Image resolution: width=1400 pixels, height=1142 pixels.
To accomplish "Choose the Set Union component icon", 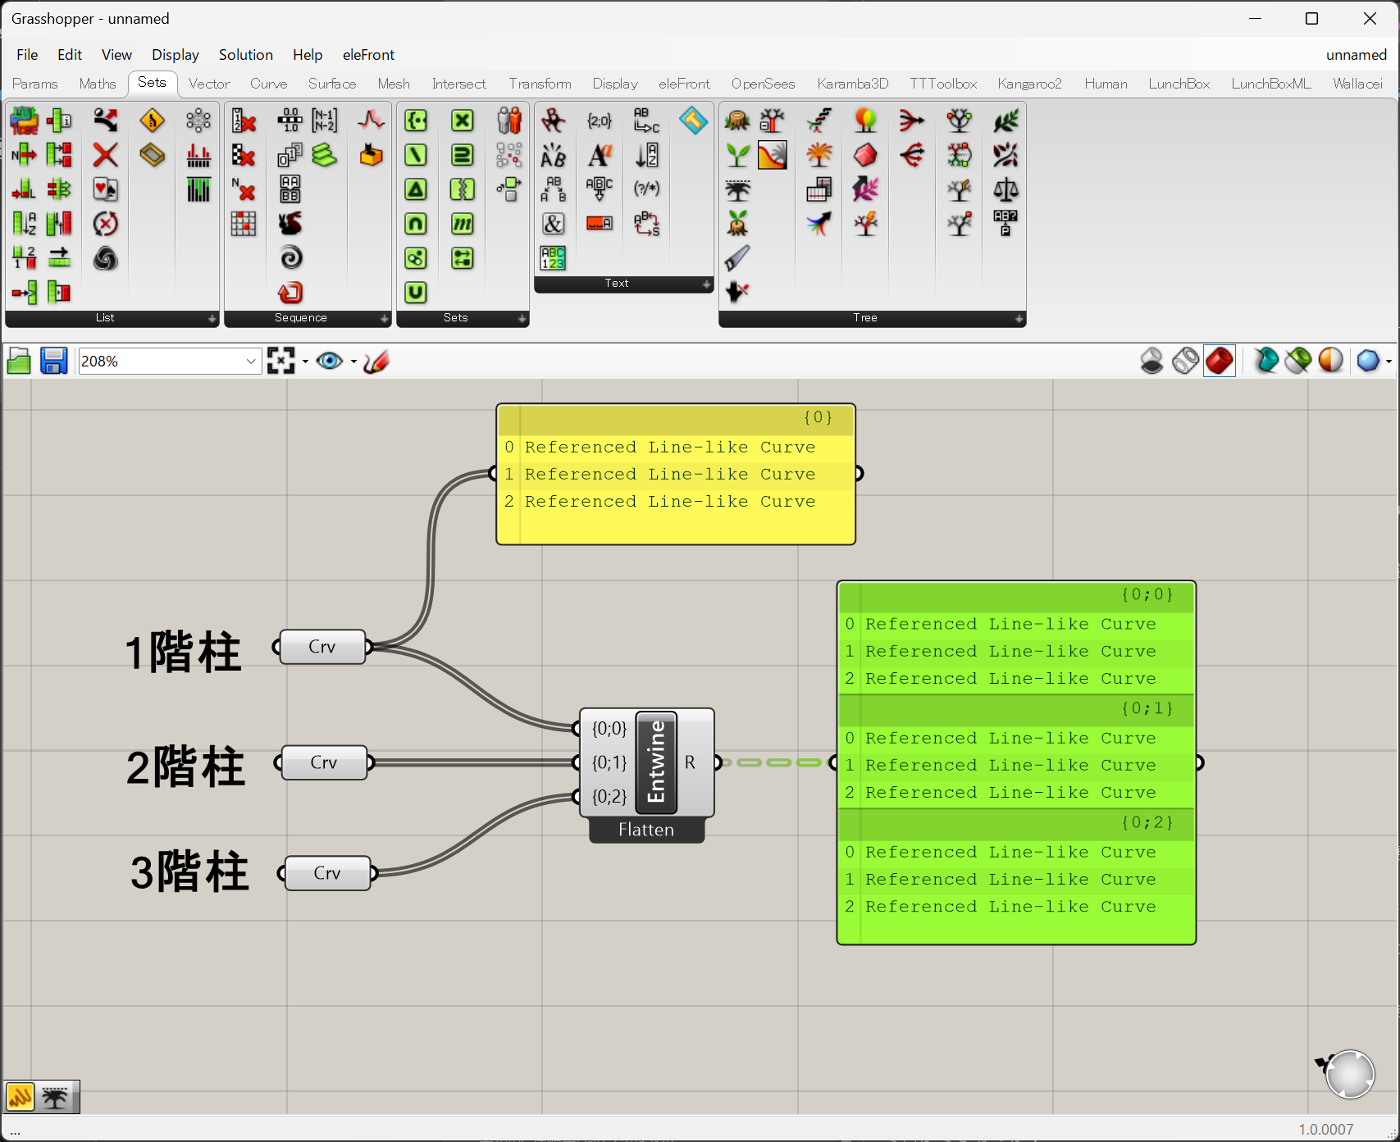I will click(x=416, y=292).
